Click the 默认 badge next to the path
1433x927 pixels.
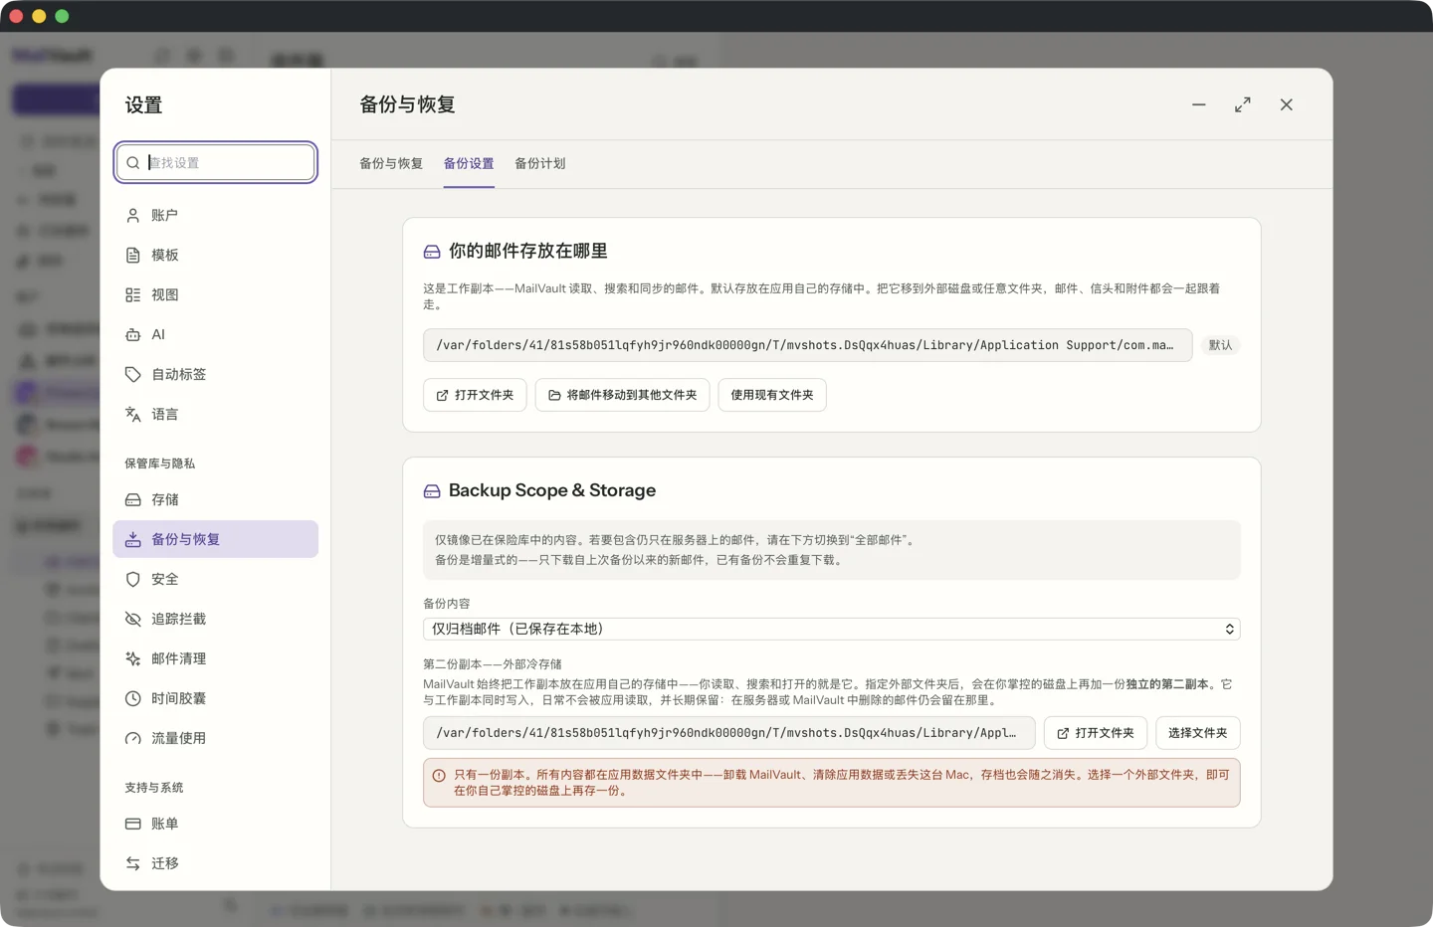click(1220, 345)
